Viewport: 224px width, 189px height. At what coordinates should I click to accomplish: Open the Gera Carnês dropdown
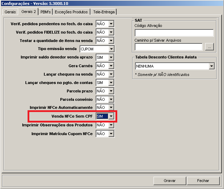pos(111,66)
